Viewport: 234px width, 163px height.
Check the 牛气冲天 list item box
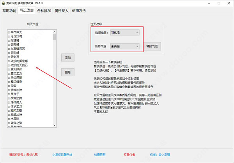pyautogui.click(x=9, y=32)
